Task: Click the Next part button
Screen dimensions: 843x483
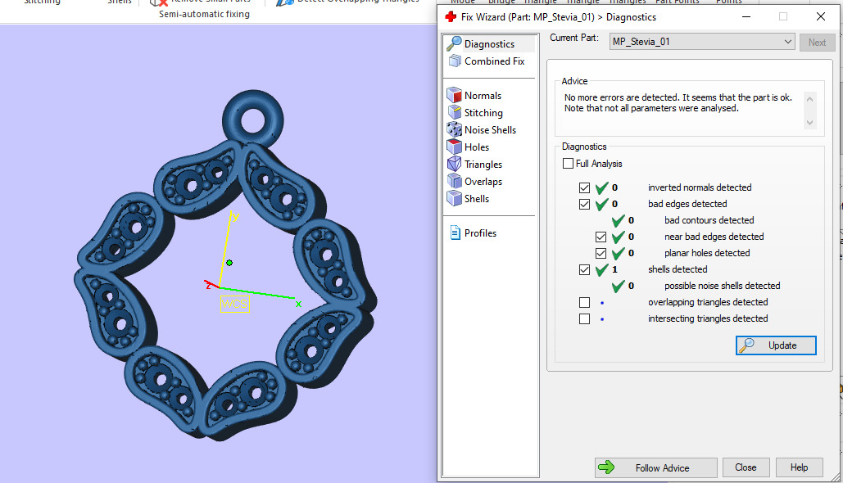Action: tap(817, 42)
